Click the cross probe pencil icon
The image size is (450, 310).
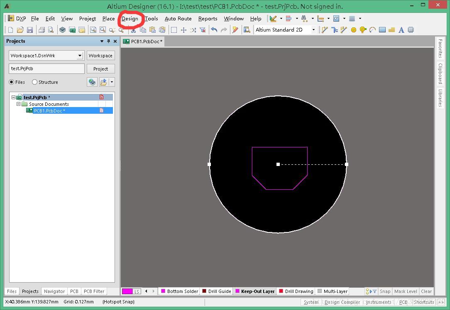[x=235, y=30]
